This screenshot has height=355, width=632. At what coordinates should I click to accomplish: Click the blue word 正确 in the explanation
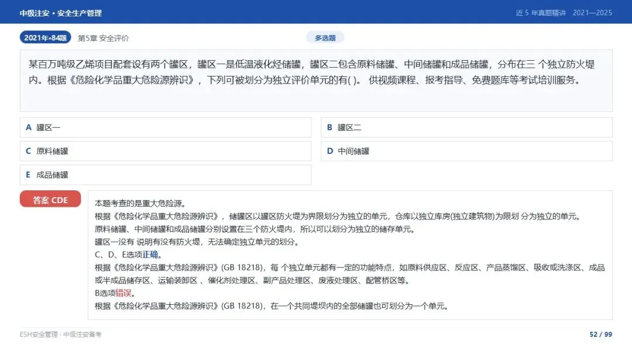pyautogui.click(x=150, y=255)
